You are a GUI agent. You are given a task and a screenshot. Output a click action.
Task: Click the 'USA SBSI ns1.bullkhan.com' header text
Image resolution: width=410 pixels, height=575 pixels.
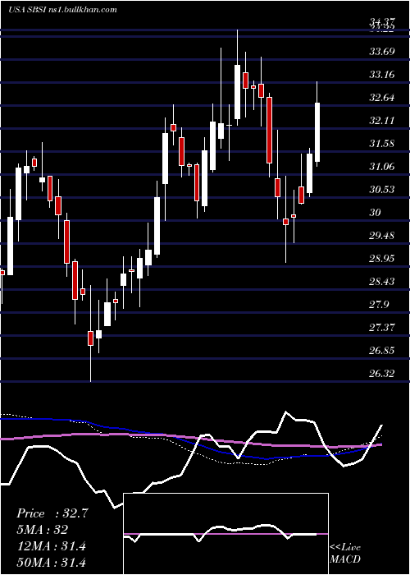click(62, 9)
